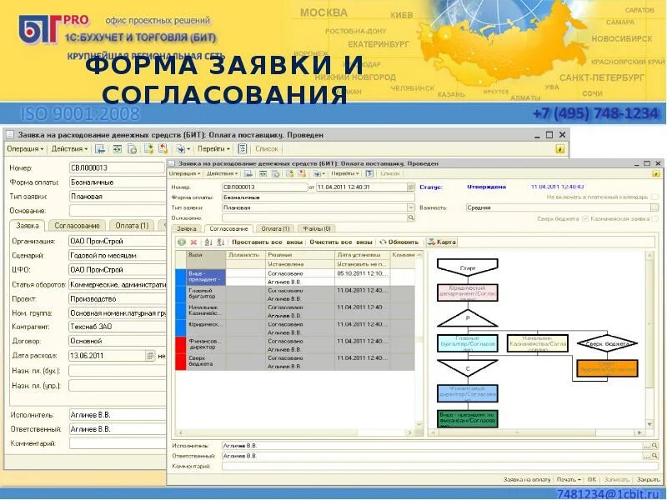Open the Файлы (0) tab
Viewport: 667px width, 500px height.
[318, 227]
